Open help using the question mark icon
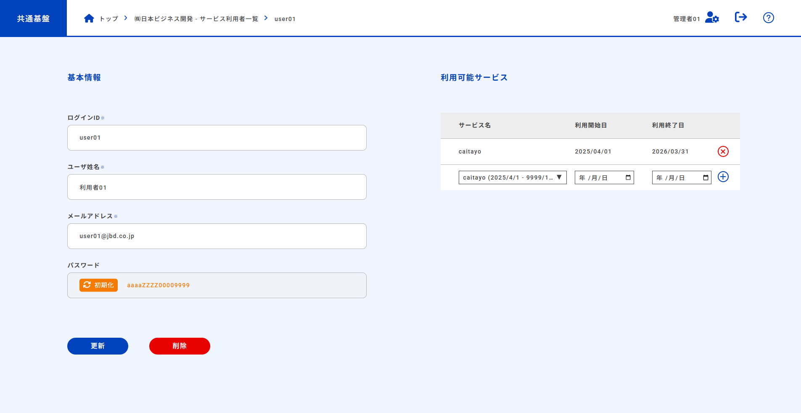The width and height of the screenshot is (801, 413). tap(768, 18)
